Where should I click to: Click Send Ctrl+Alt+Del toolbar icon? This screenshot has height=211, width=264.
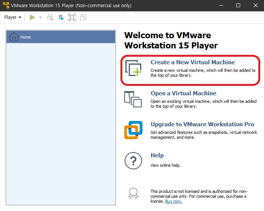50,17
